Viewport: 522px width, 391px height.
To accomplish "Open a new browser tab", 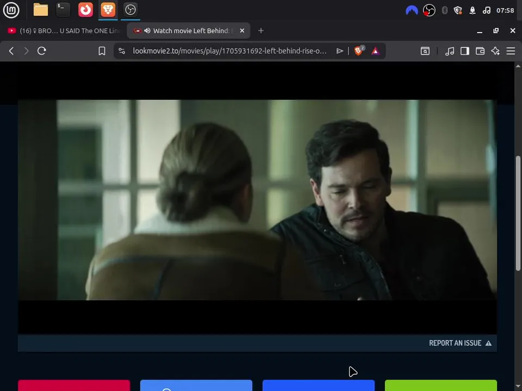I will coord(261,30).
